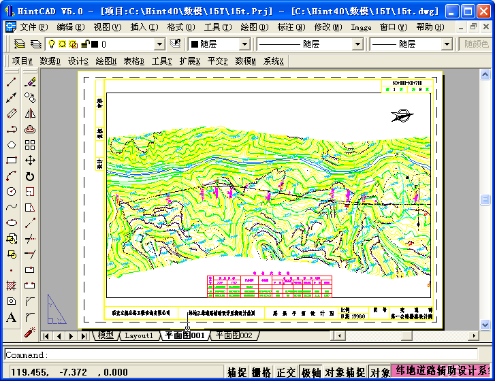Click the Explode tool icon

(30, 332)
